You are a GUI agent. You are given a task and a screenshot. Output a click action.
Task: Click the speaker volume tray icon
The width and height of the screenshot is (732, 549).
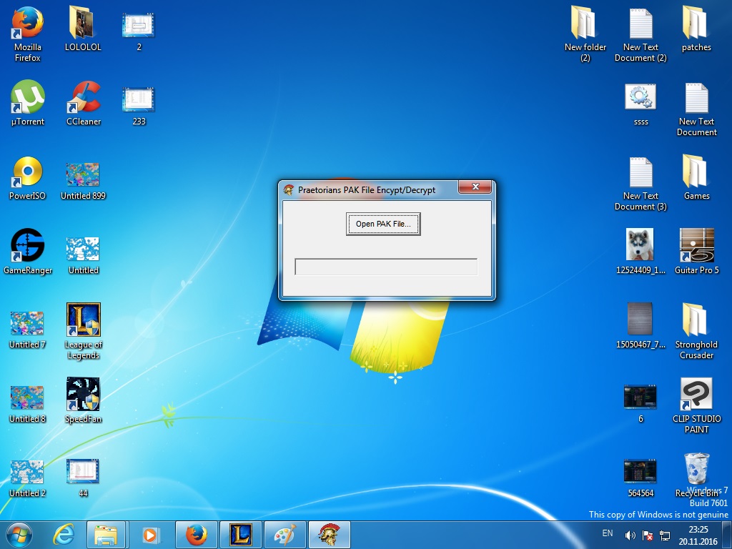tap(630, 535)
